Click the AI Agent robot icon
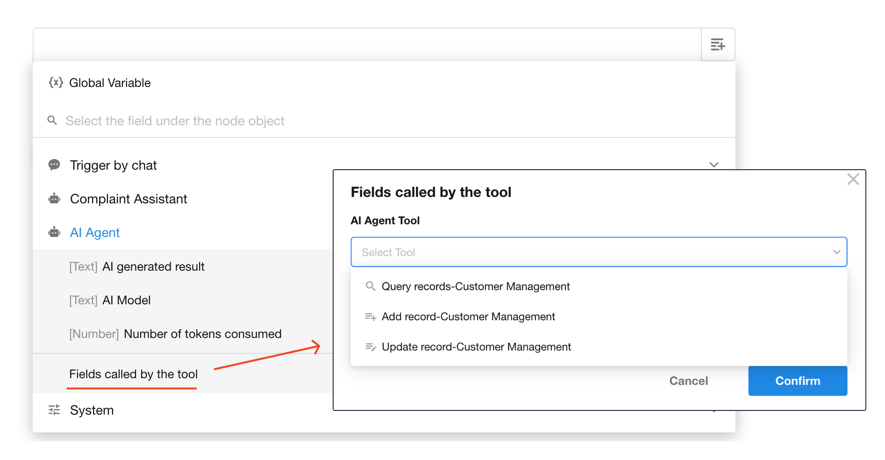Viewport: 885px width, 460px height. click(54, 232)
